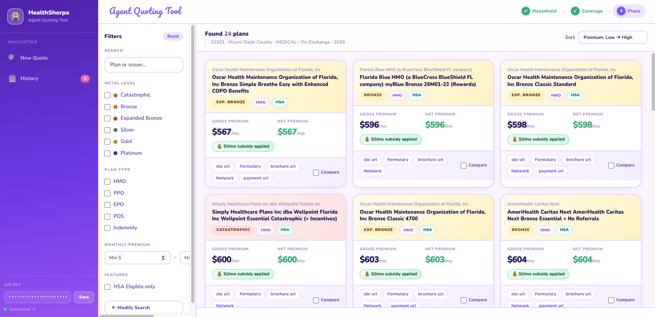
Task: Open brochure url for Oscar Bronze Classic Standard
Action: [x=578, y=160]
